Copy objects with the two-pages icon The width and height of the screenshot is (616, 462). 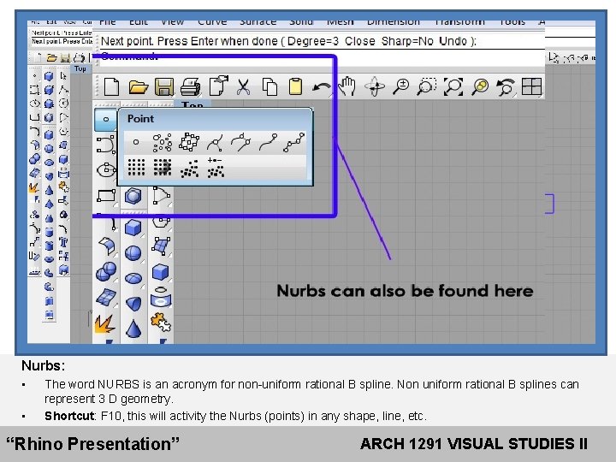pos(269,86)
